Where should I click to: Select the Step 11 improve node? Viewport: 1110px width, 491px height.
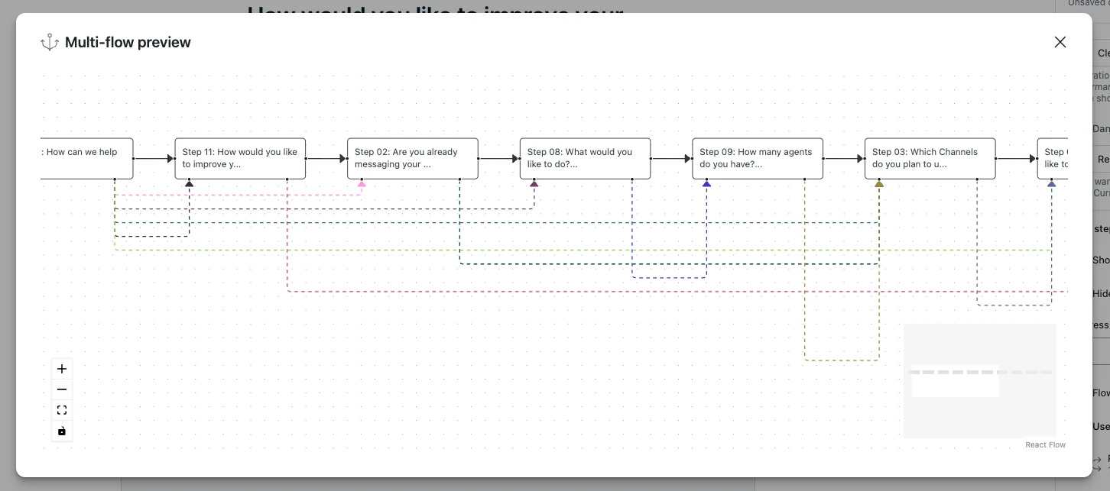pyautogui.click(x=240, y=158)
